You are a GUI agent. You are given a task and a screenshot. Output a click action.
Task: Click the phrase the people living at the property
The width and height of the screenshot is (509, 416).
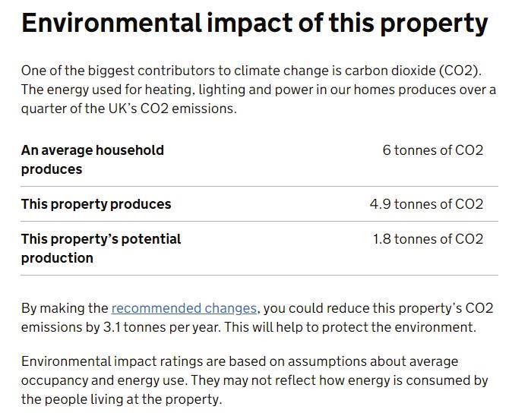pyautogui.click(x=122, y=399)
